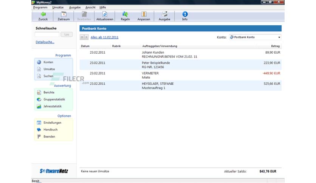Click the red -449,90 EUR amount
Screen dimensions: 316x183
click(271, 73)
